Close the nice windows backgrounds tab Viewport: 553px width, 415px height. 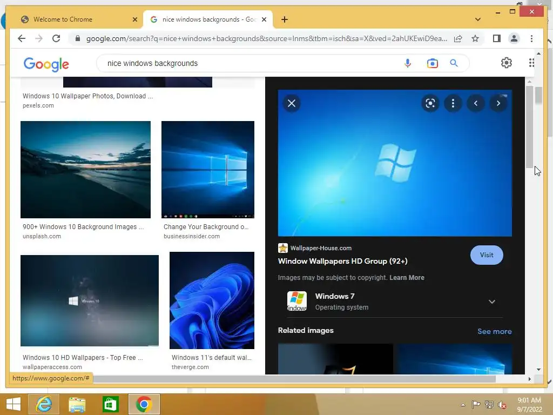264,19
